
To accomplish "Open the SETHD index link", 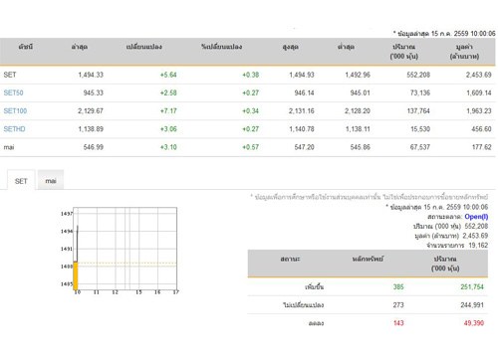I will pyautogui.click(x=14, y=129).
